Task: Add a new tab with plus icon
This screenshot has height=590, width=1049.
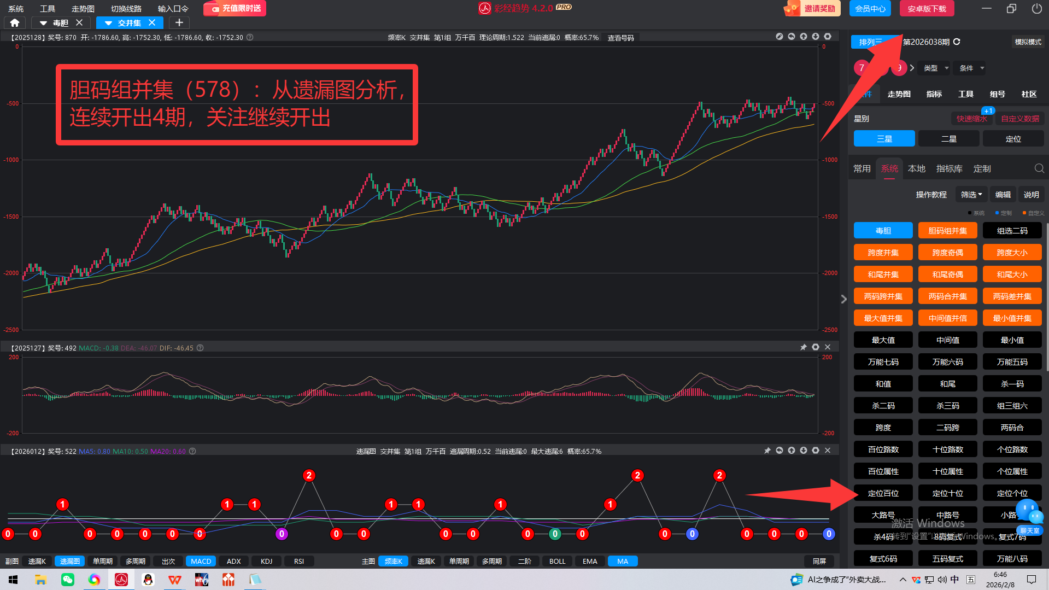Action: pos(179,22)
